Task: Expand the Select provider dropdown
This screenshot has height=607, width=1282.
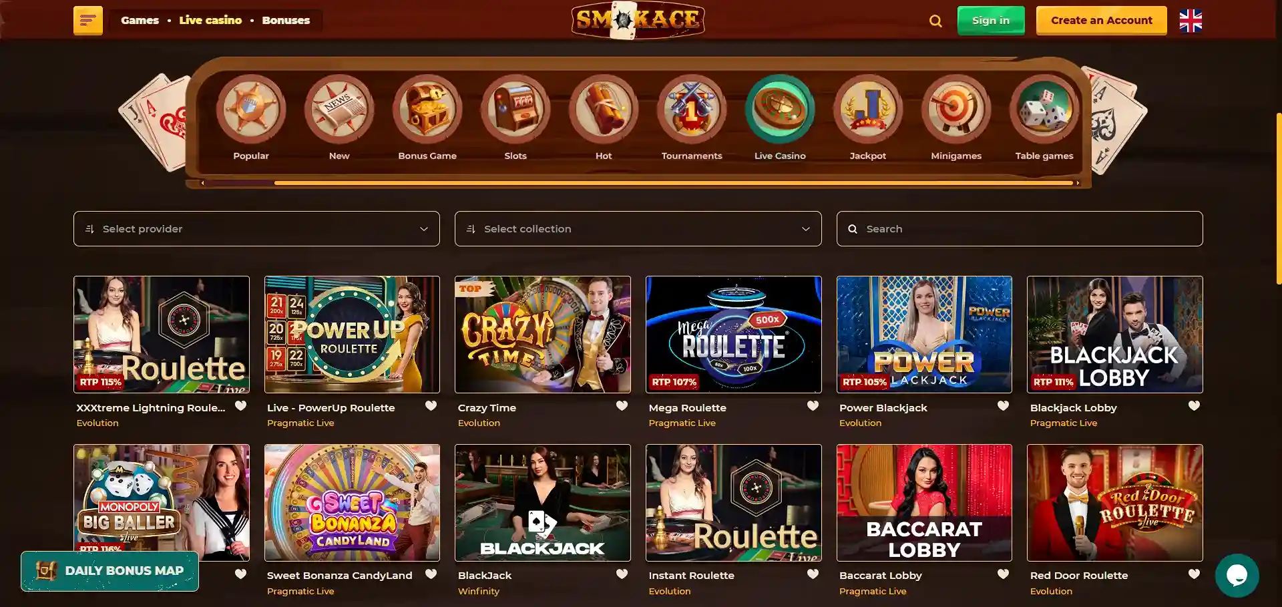Action: tap(256, 228)
